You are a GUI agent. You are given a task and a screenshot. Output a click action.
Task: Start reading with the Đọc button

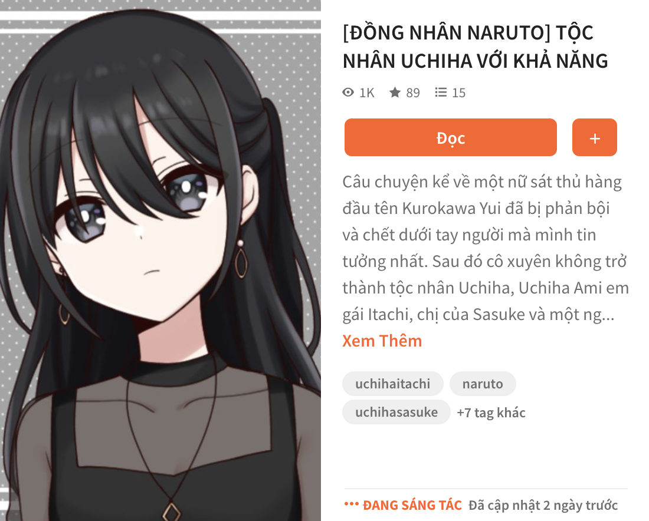pyautogui.click(x=450, y=138)
